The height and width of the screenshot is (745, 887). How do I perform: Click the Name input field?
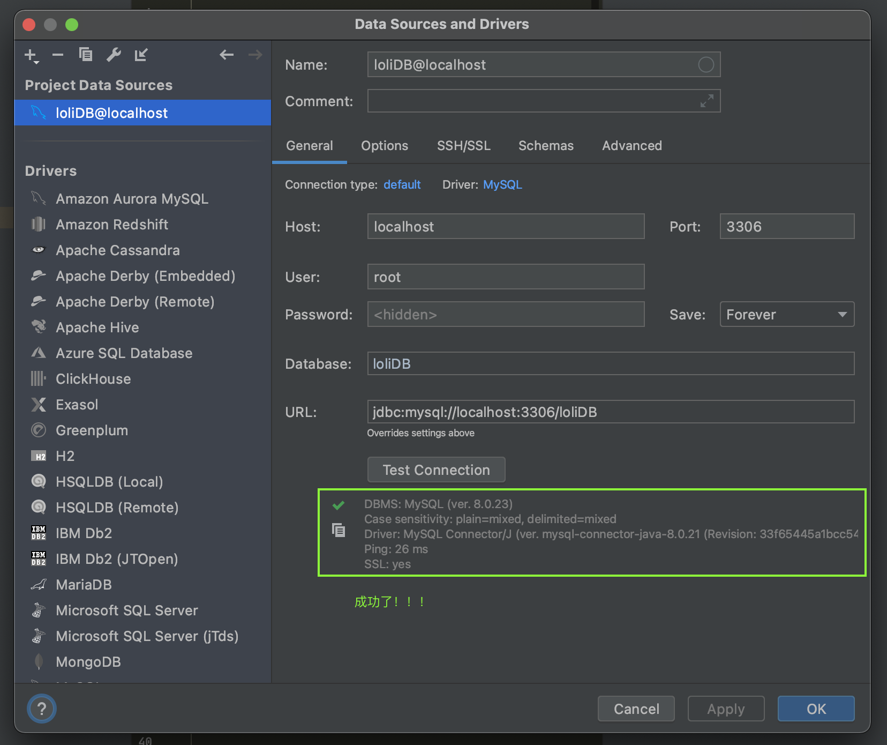tap(544, 65)
